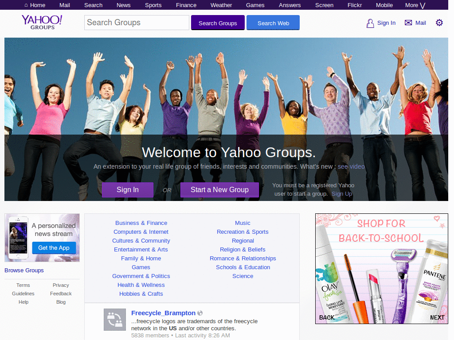Browse Religion & Beliefs category
Image resolution: width=454 pixels, height=340 pixels.
[x=243, y=250]
